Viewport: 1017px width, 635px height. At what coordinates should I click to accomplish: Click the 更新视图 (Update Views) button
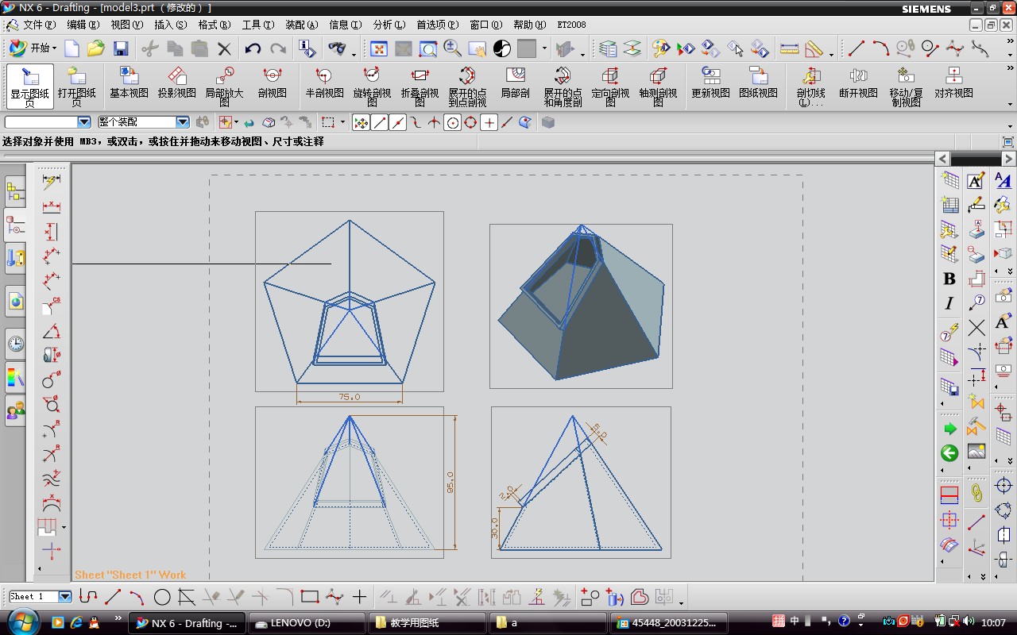click(710, 83)
